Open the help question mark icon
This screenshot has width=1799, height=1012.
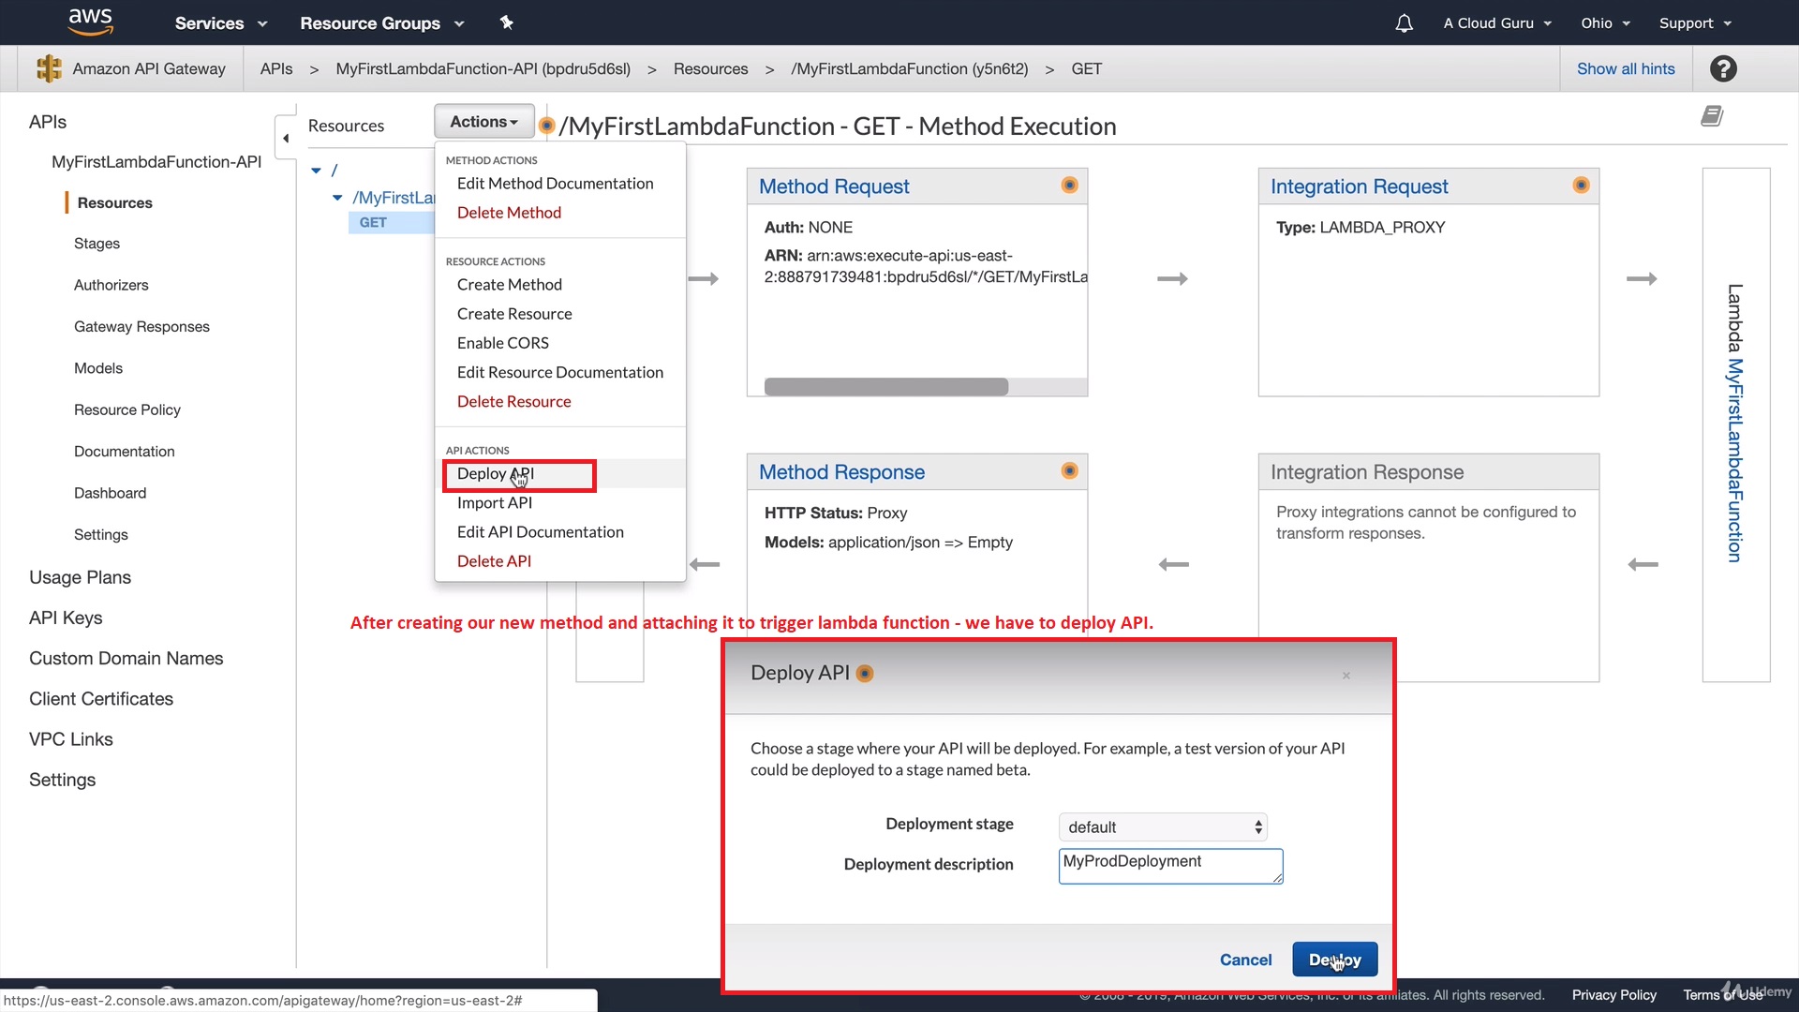click(x=1723, y=68)
